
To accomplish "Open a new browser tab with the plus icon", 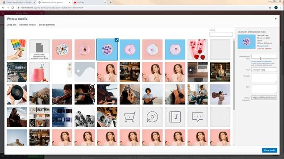I will click(110, 3).
